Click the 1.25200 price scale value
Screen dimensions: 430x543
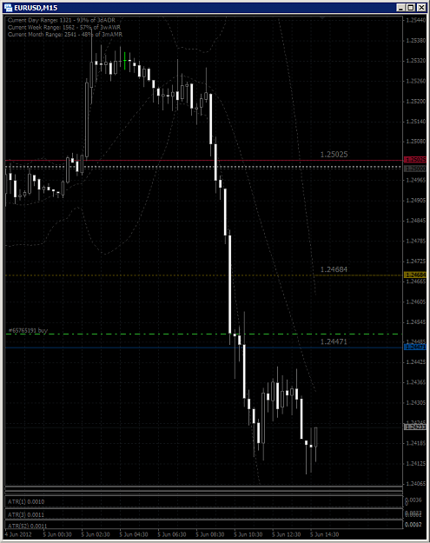click(x=416, y=101)
